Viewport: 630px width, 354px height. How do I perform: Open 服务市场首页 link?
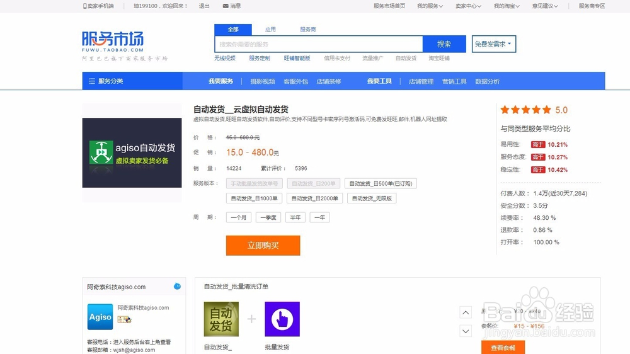(x=389, y=6)
